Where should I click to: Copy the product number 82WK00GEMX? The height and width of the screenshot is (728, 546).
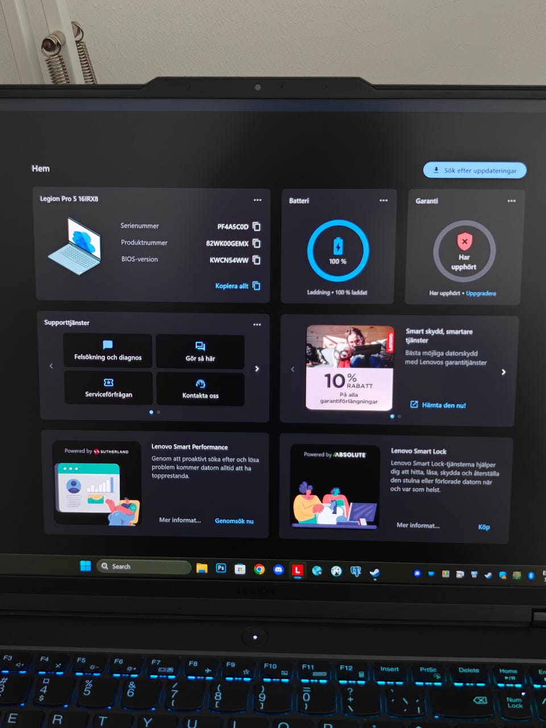point(257,243)
